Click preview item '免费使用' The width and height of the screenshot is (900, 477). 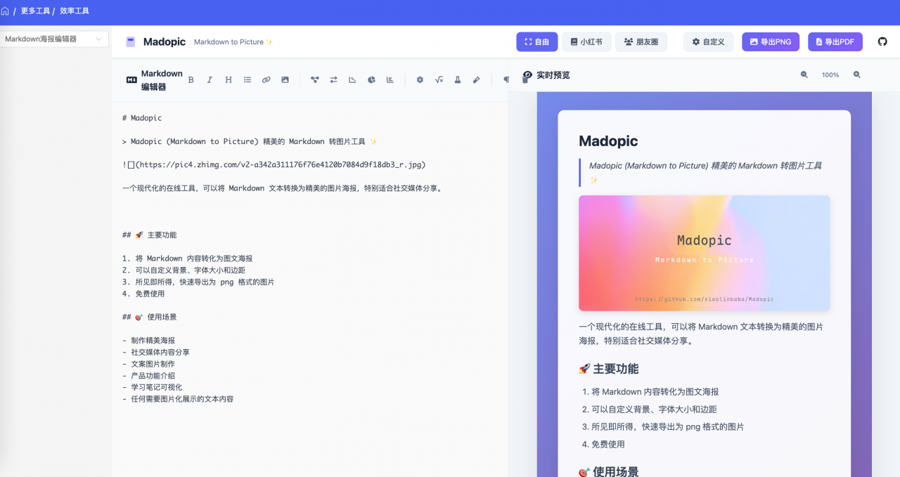click(608, 445)
